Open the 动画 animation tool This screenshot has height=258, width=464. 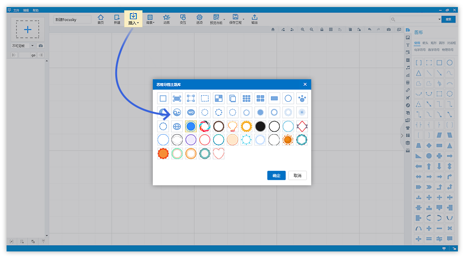166,19
